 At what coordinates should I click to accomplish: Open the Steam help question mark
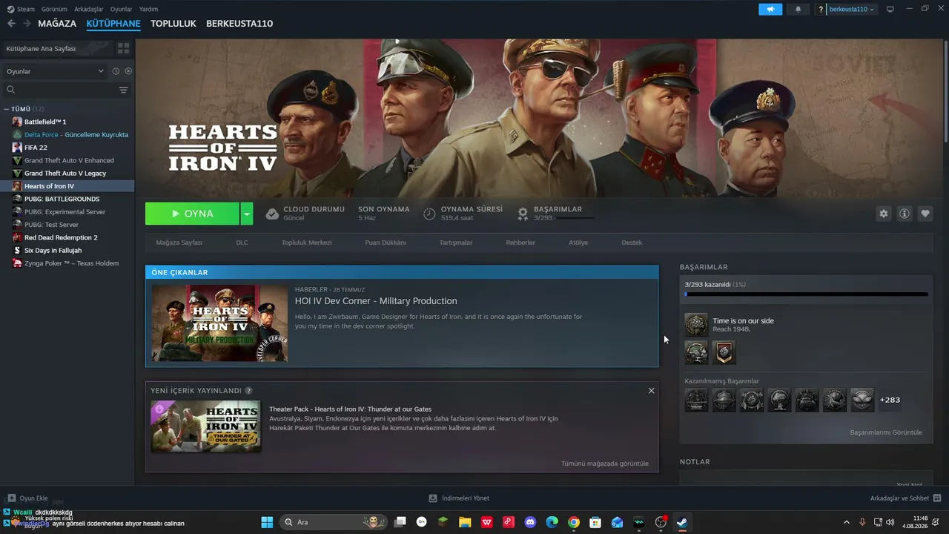click(x=821, y=9)
